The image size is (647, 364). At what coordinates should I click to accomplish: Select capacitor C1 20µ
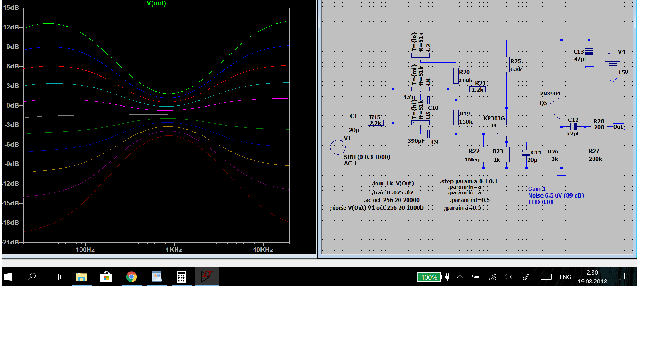pyautogui.click(x=354, y=123)
